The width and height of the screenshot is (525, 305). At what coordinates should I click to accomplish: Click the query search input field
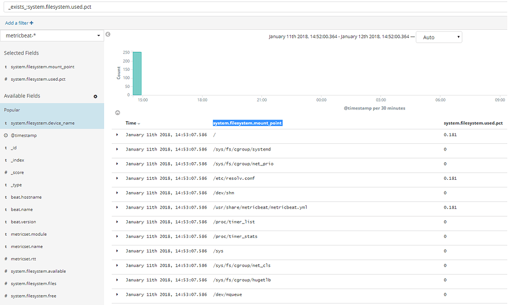255,7
